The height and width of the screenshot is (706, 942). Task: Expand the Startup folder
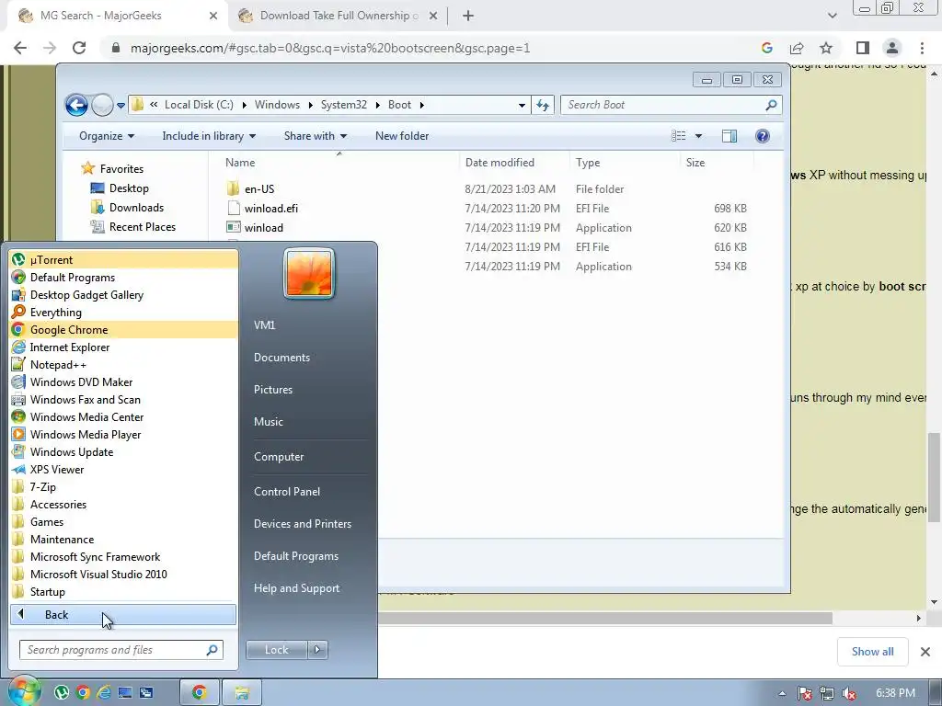(124, 591)
